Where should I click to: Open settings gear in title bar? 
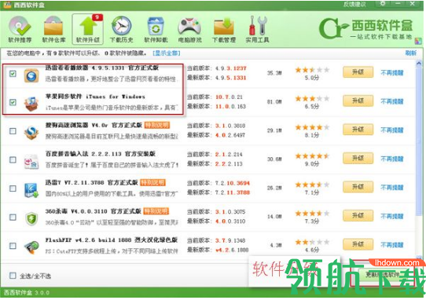pyautogui.click(x=383, y=4)
